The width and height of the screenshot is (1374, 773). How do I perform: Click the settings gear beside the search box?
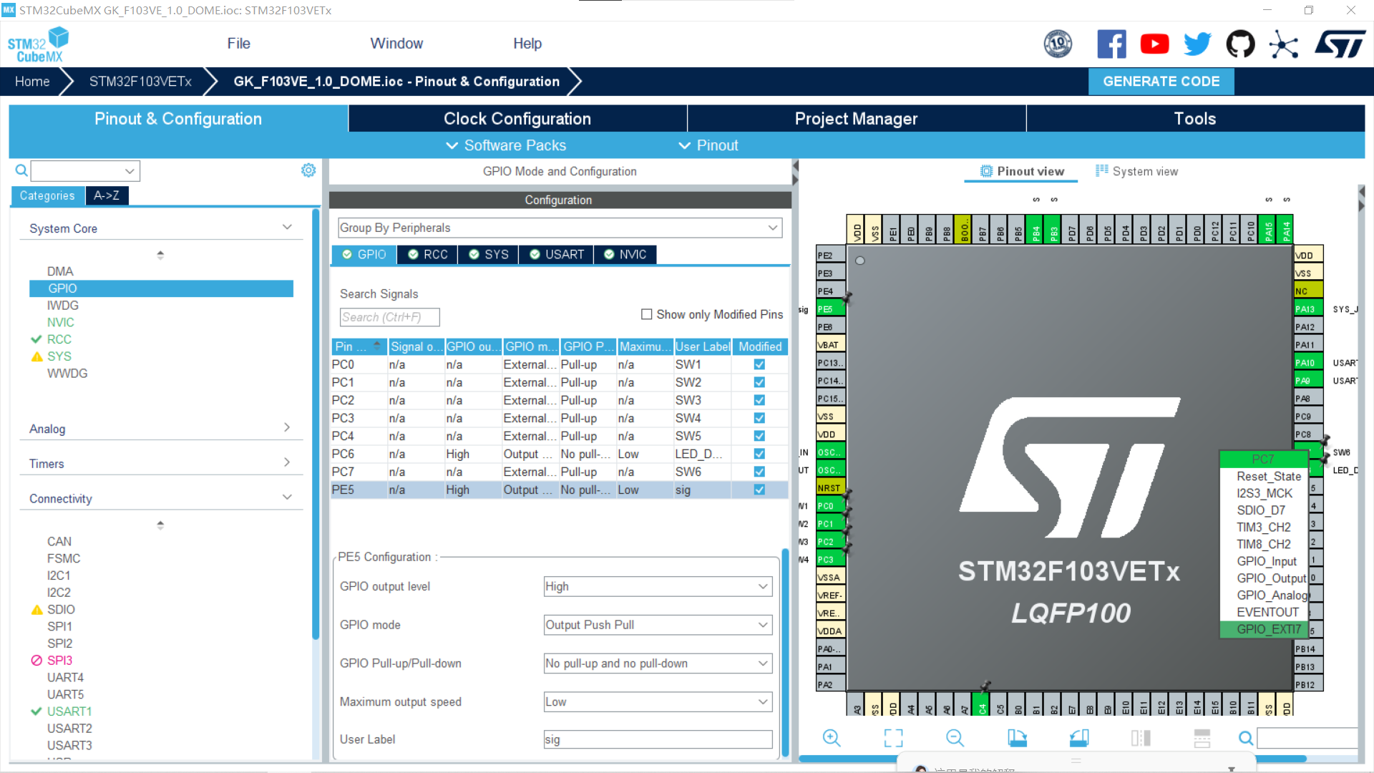(x=308, y=170)
